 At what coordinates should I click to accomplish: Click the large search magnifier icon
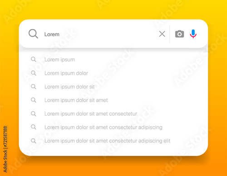coord(33,34)
